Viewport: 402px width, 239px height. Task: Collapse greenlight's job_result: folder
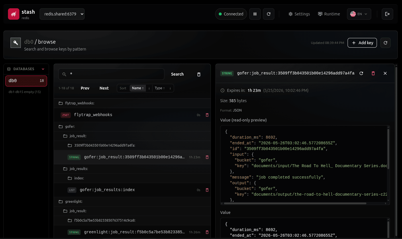[x=132, y=211]
